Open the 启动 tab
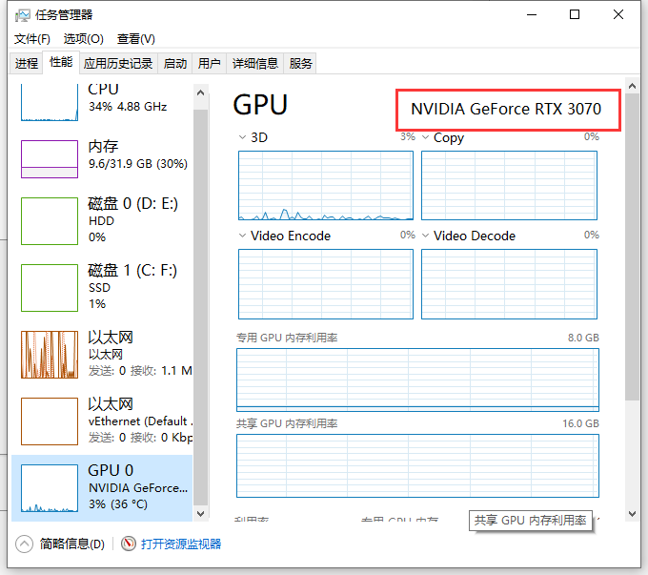Image resolution: width=648 pixels, height=575 pixels. (174, 64)
